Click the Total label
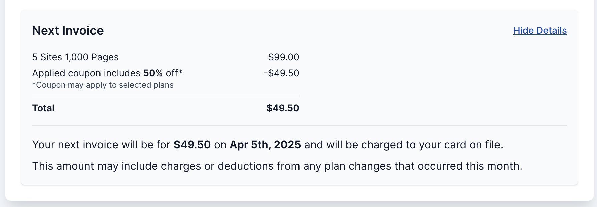 click(43, 108)
